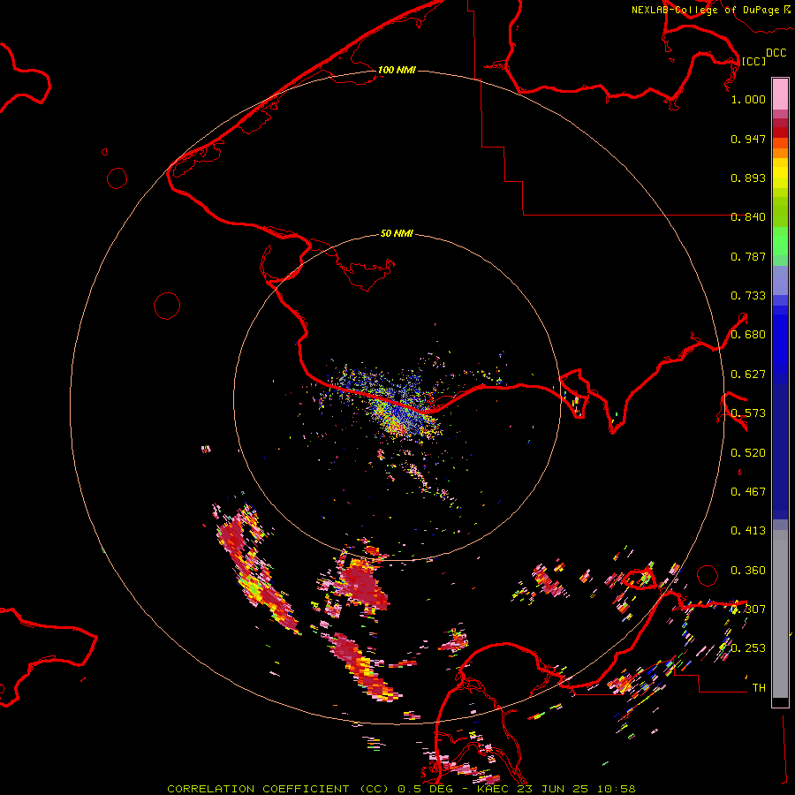Click the NEXLAB-College of DuPage credit text
The height and width of the screenshot is (795, 795).
710,10
